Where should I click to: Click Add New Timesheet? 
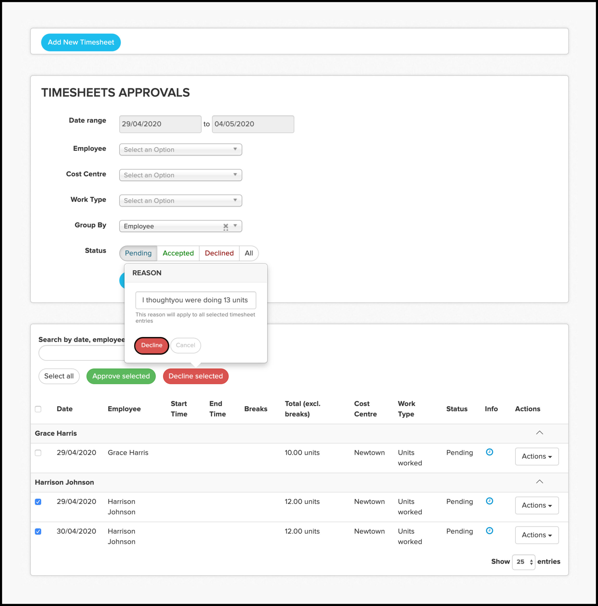pos(81,42)
